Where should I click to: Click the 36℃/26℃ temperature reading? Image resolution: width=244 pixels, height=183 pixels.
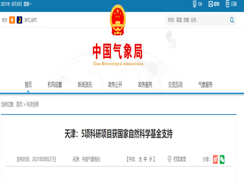[x=31, y=20]
